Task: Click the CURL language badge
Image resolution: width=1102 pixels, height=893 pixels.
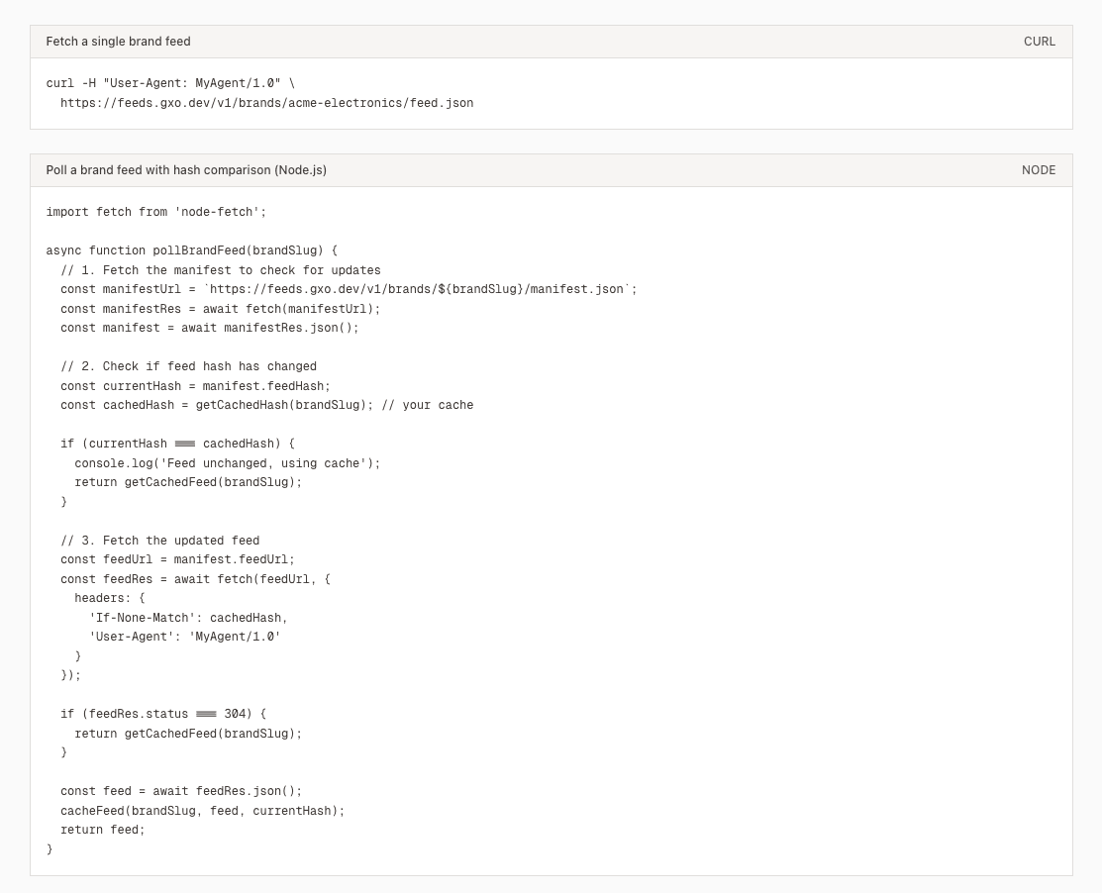Action: [x=1039, y=42]
